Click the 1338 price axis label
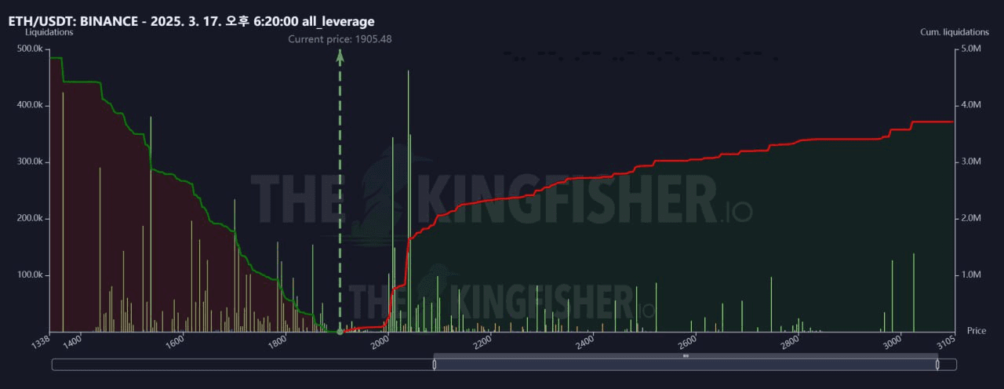 point(42,340)
